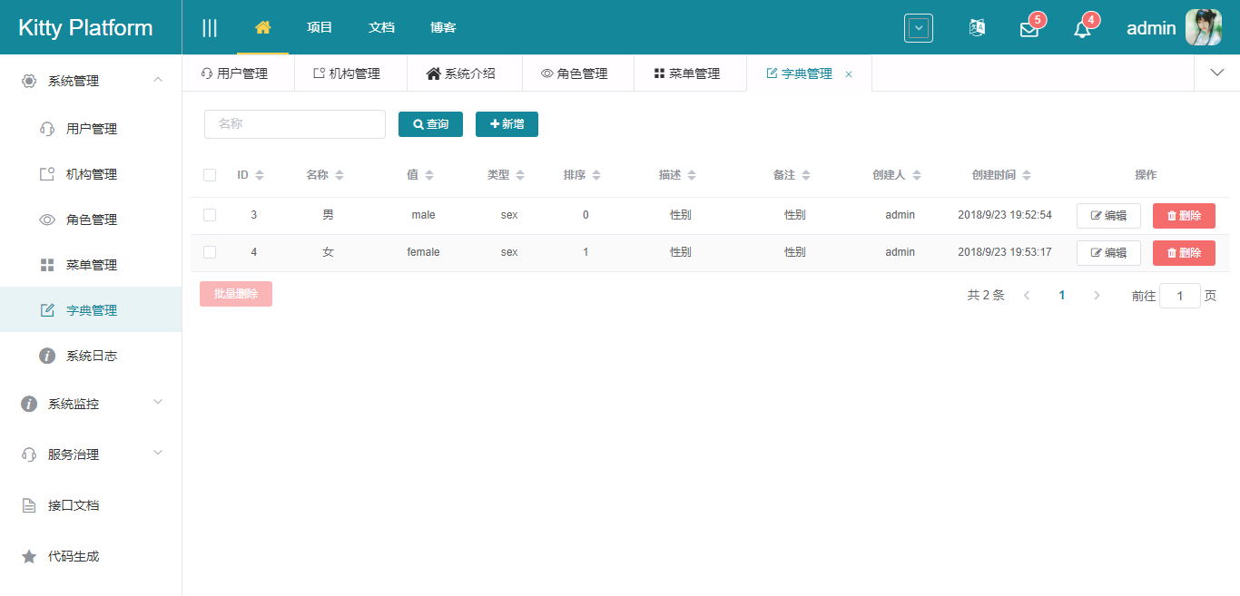Screen dimensions: 1240x596
Task: Switch to the 用户管理 tab
Action: [238, 73]
